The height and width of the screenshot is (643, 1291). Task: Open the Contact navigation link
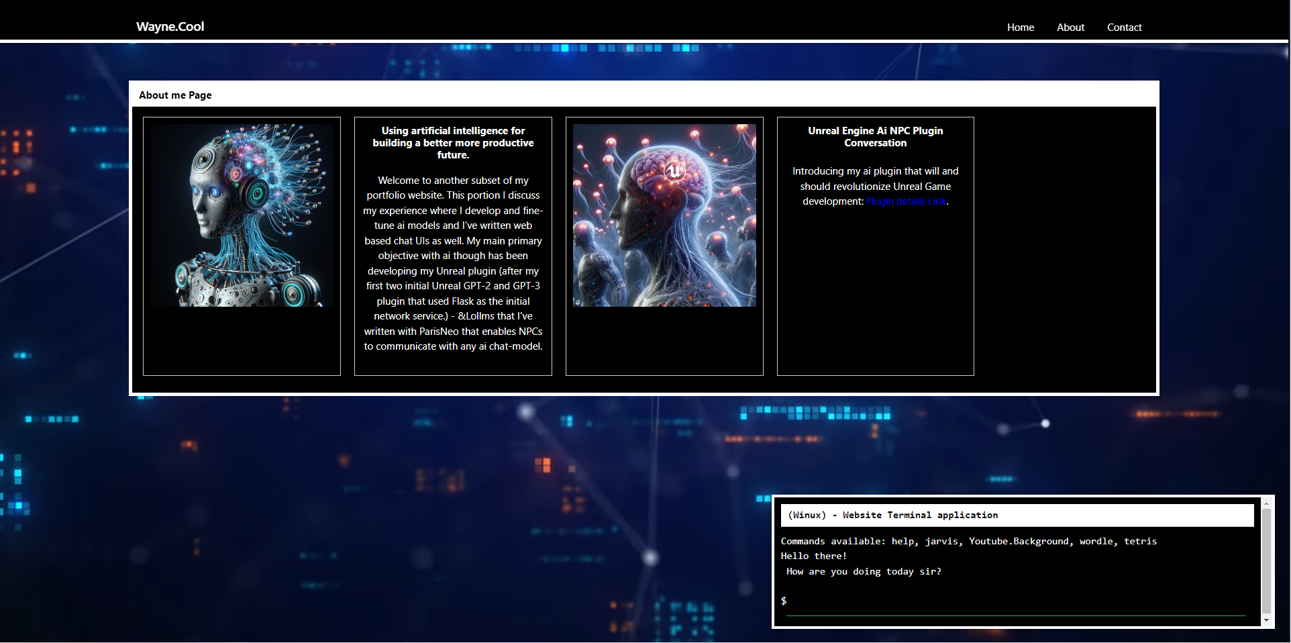(1124, 28)
